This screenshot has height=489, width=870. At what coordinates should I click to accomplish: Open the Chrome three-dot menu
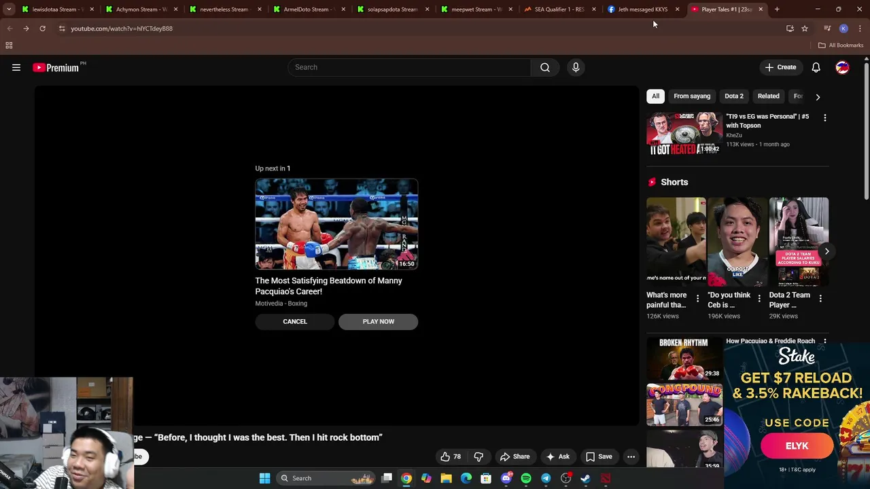click(860, 29)
